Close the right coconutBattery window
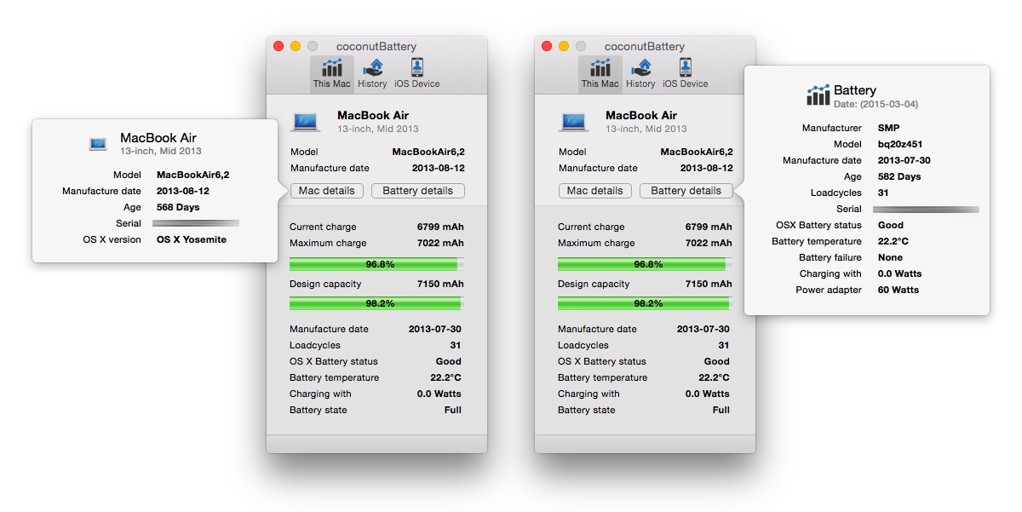Image resolution: width=1022 pixels, height=512 pixels. coord(547,46)
